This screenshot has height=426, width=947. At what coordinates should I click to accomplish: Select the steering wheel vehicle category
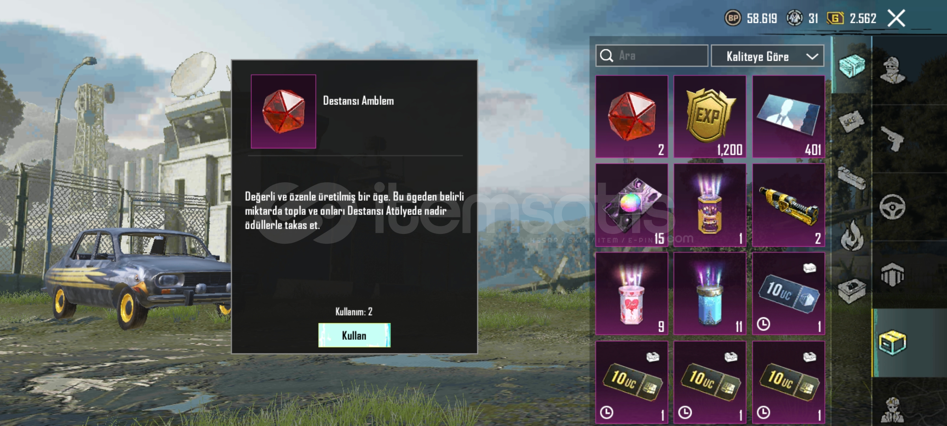(x=892, y=207)
